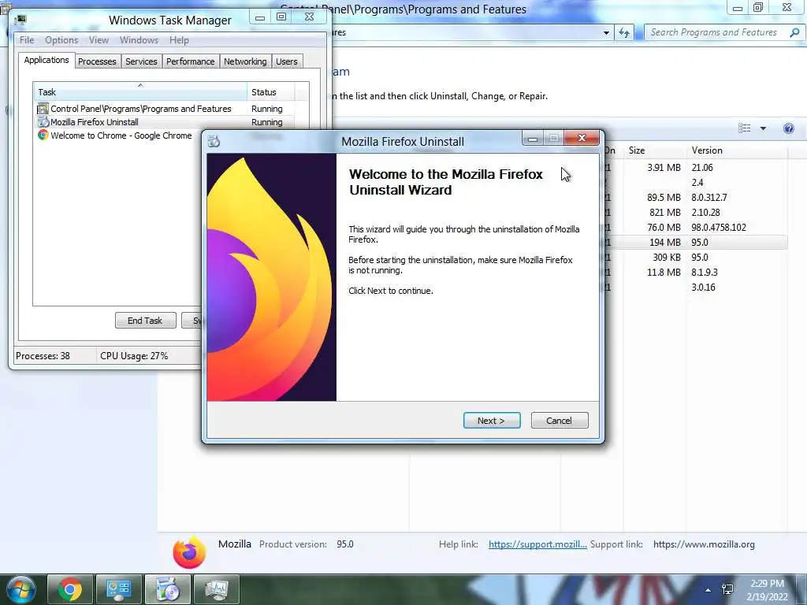Image resolution: width=807 pixels, height=605 pixels.
Task: Click the address bar refresh icon
Action: pos(624,32)
